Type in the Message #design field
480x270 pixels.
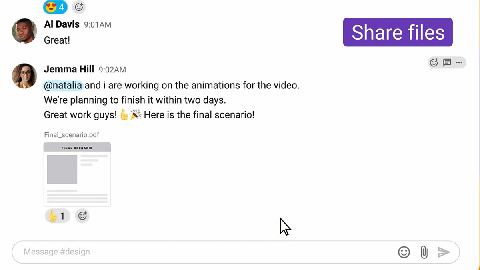coord(200,252)
